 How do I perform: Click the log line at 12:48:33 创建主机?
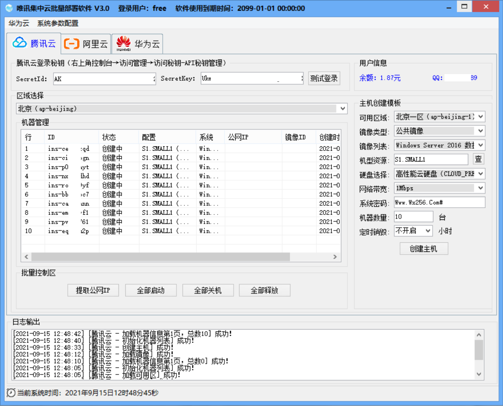click(93, 347)
